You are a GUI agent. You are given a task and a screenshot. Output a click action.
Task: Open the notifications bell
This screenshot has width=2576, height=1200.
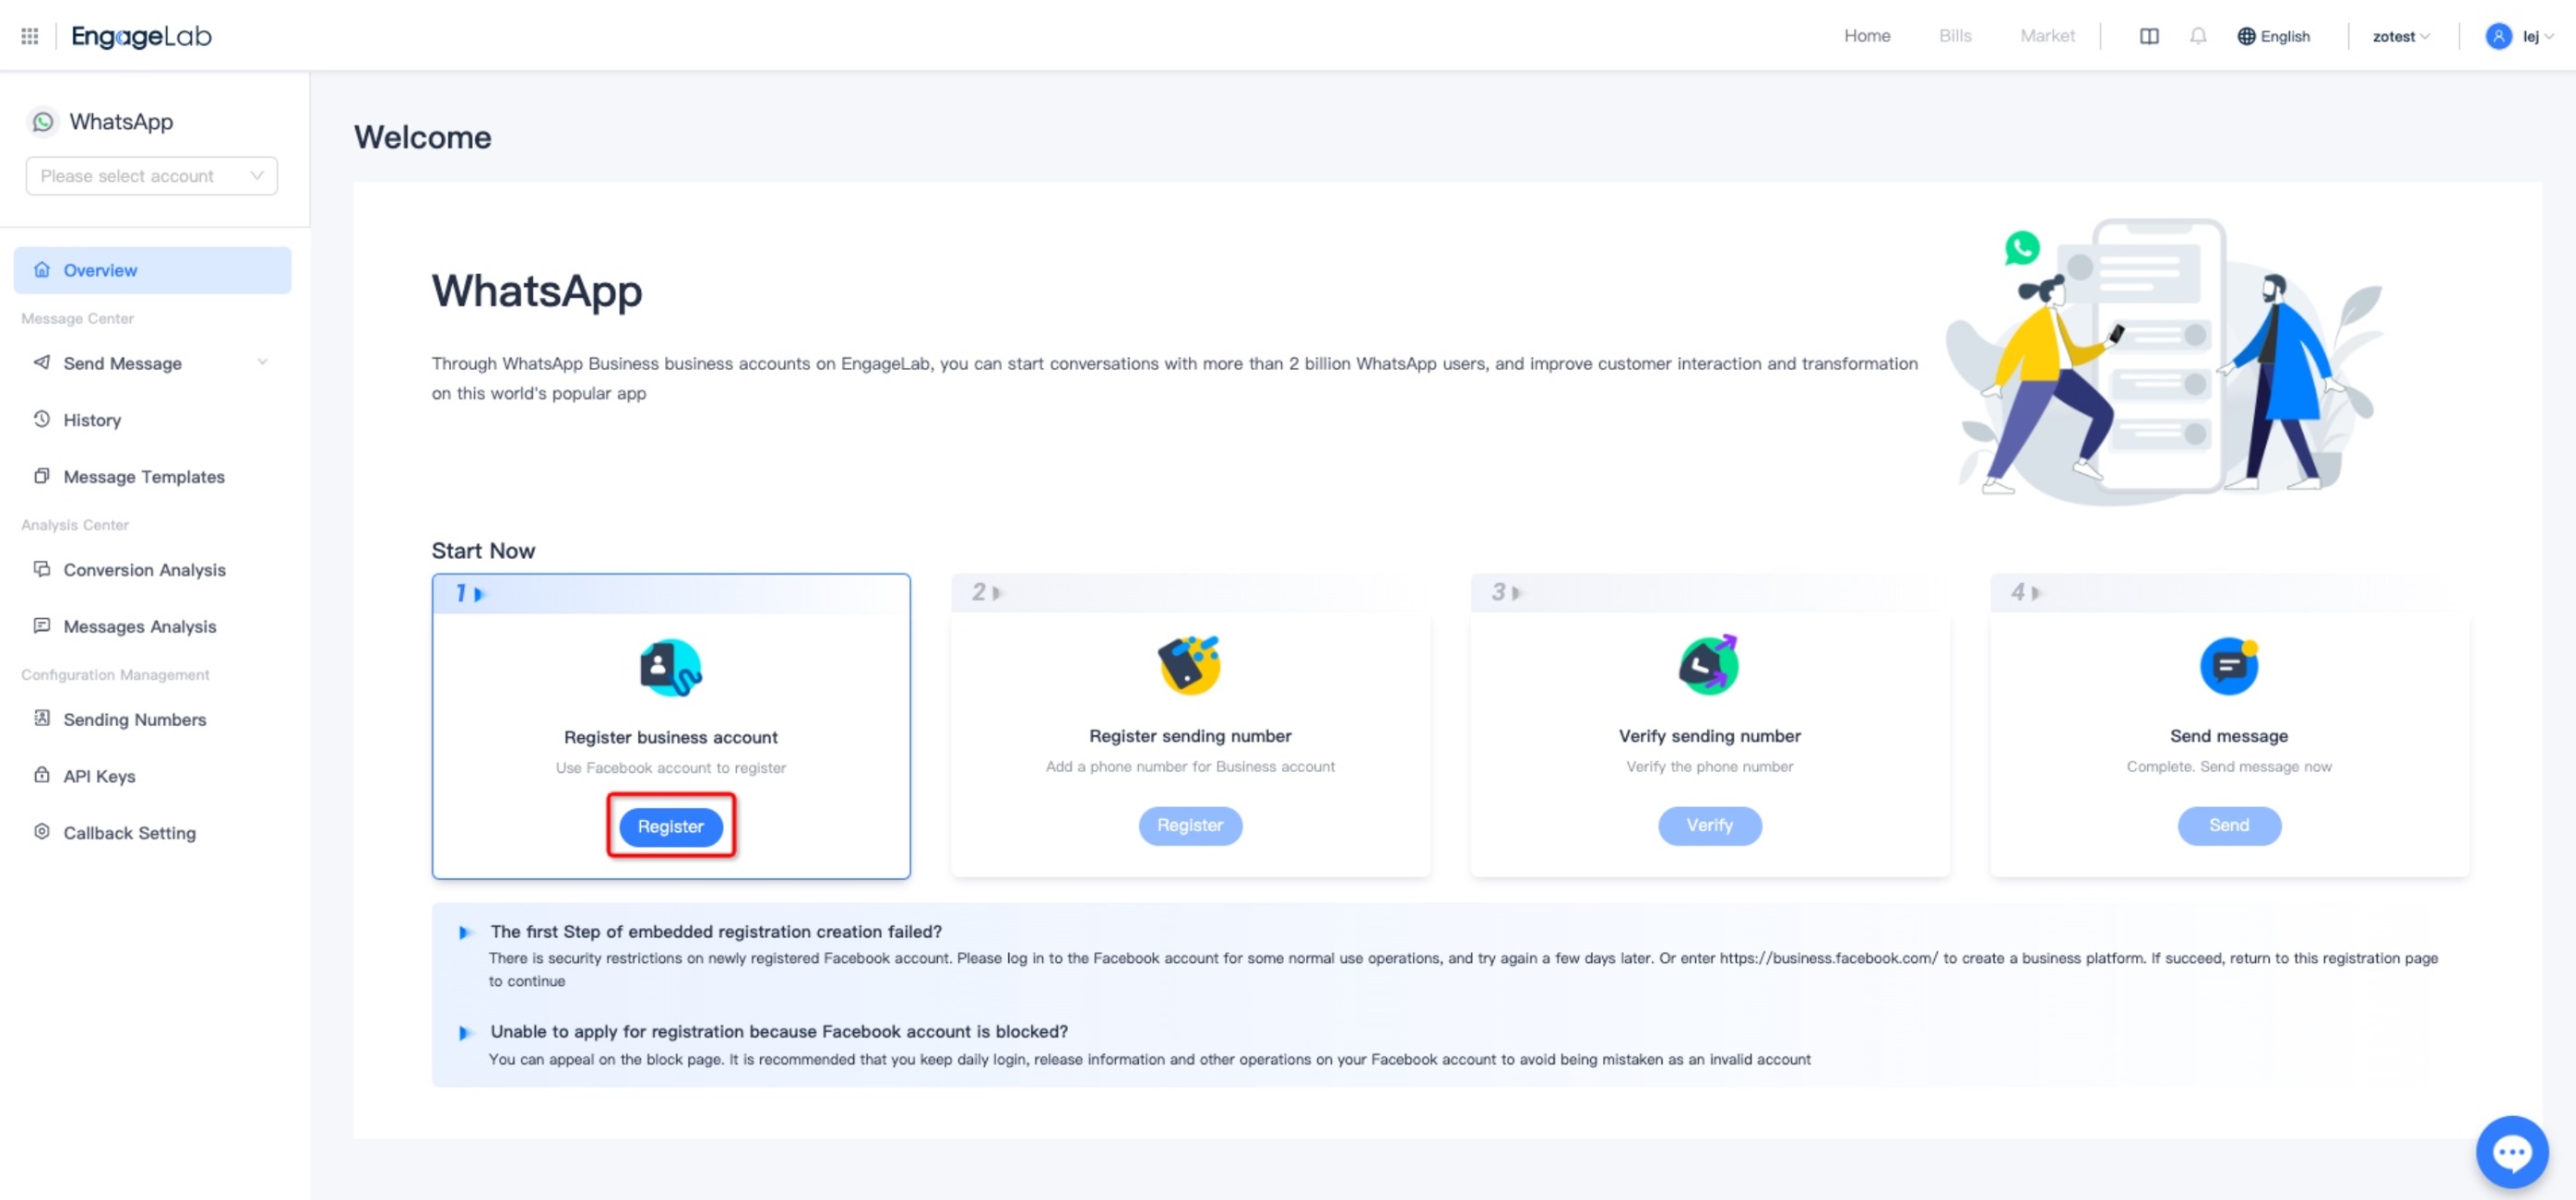(2198, 36)
